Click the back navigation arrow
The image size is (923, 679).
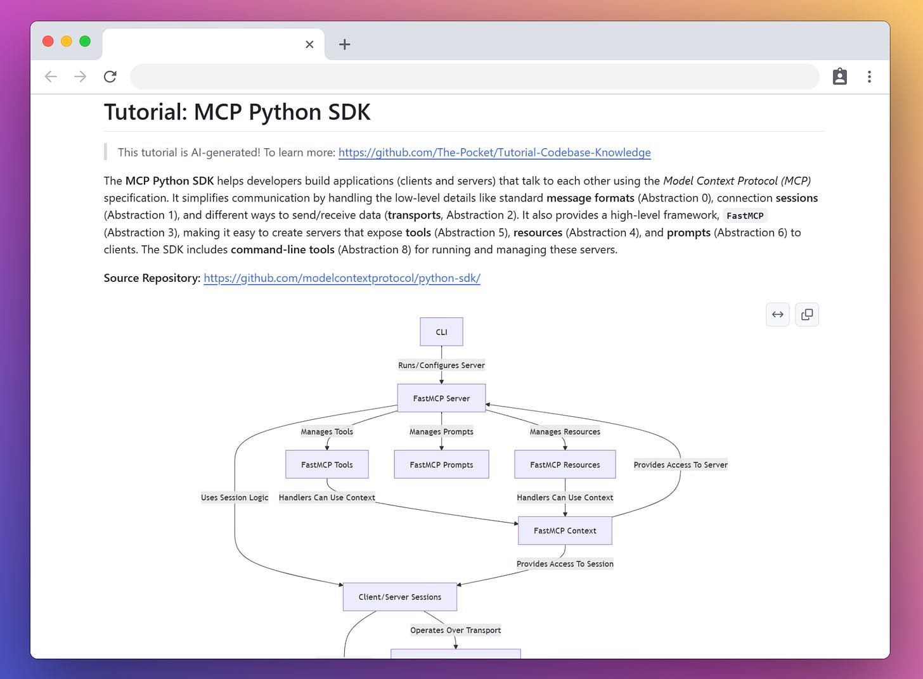51,76
